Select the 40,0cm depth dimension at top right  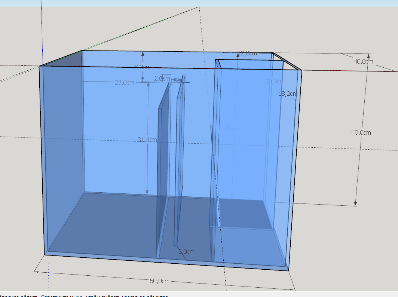coord(363,61)
